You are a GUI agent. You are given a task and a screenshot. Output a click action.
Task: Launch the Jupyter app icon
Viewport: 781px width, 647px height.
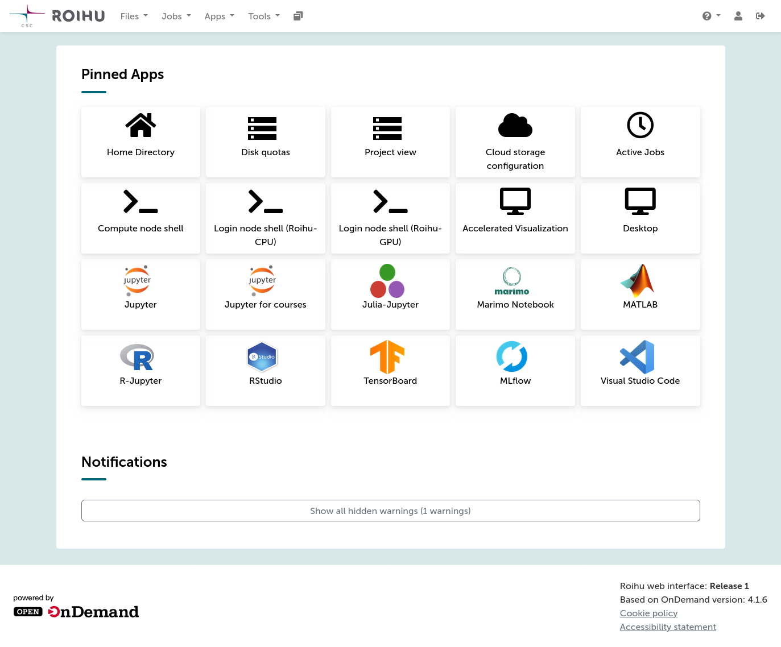coord(137,280)
